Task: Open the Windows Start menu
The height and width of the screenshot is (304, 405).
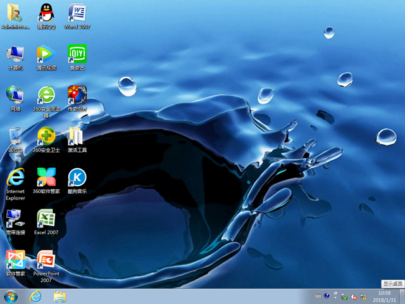Action: pyautogui.click(x=11, y=296)
